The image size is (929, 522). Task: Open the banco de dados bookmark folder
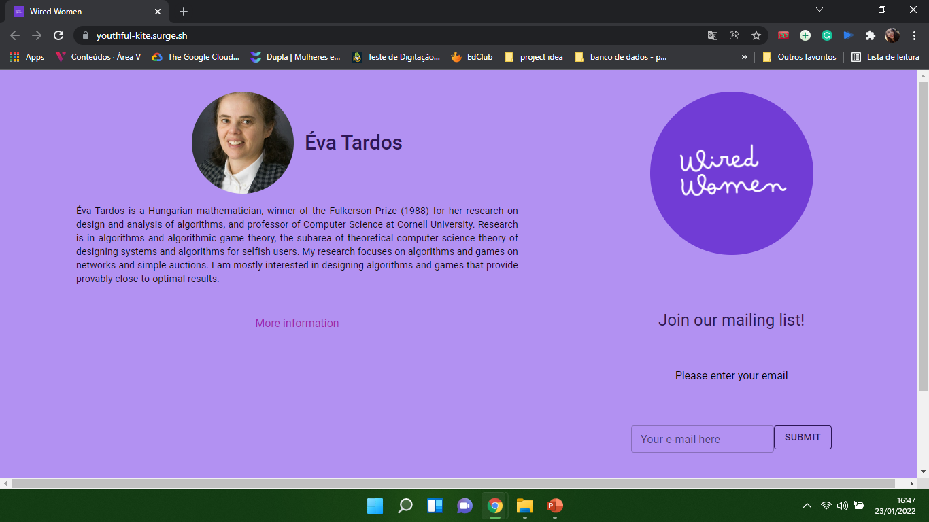(x=621, y=57)
